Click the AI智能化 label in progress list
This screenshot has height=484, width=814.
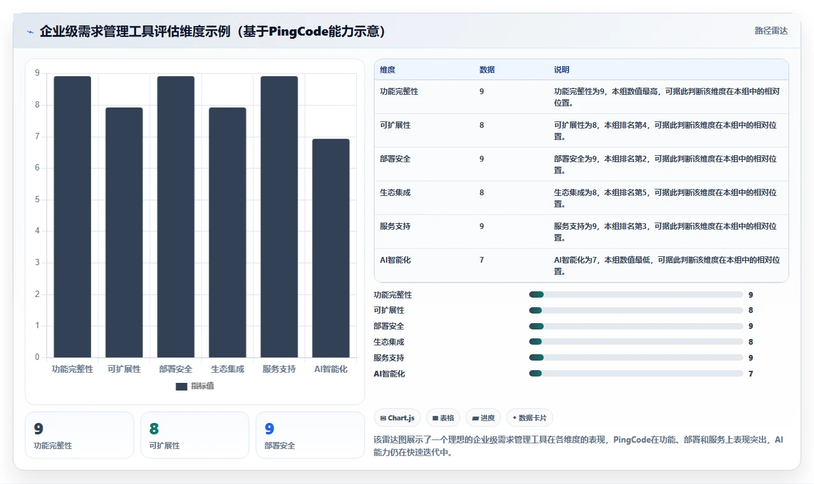pyautogui.click(x=389, y=374)
